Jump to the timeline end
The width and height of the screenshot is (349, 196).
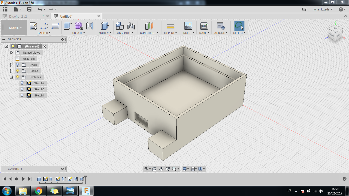pos(30,179)
